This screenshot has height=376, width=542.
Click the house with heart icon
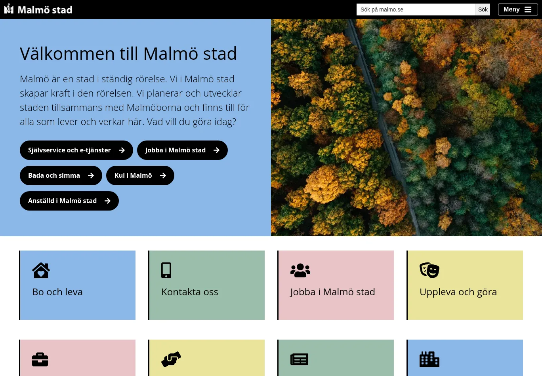[x=41, y=271]
